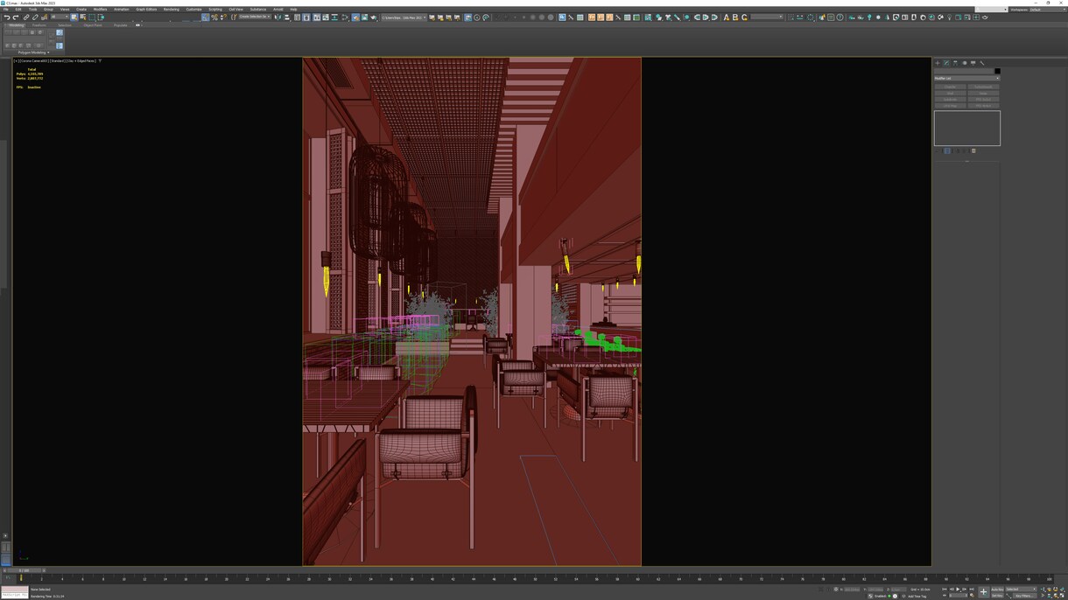Open the Create command panel tab
This screenshot has width=1068, height=600.
938,63
